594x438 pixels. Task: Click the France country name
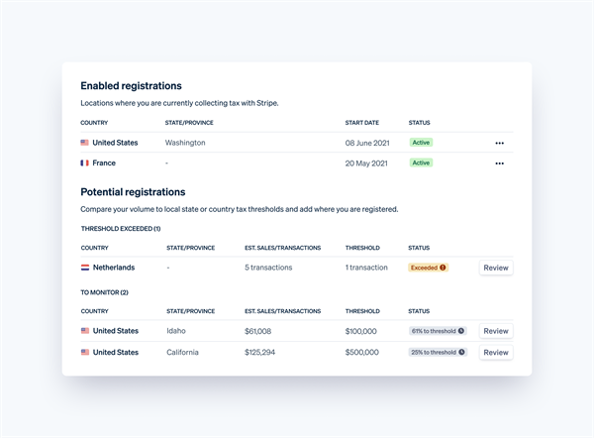tap(104, 164)
